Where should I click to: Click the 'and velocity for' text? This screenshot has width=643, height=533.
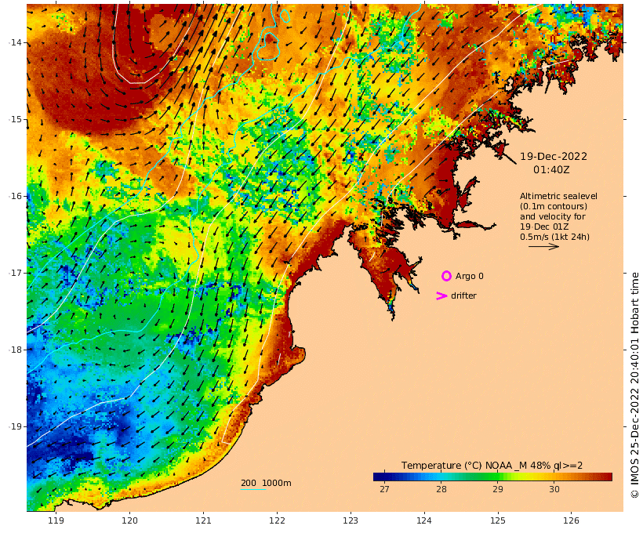click(552, 216)
